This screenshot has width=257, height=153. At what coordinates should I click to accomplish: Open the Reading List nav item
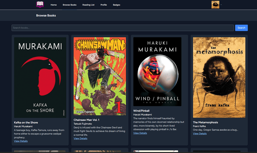point(88,5)
